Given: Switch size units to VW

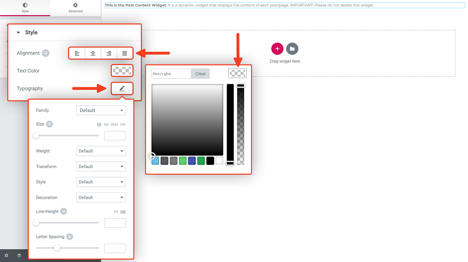Looking at the screenshot, I should (x=123, y=124).
